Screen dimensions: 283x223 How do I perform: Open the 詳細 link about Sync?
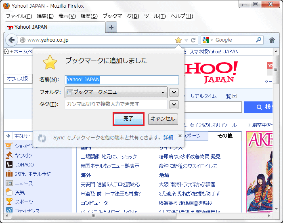(x=168, y=138)
